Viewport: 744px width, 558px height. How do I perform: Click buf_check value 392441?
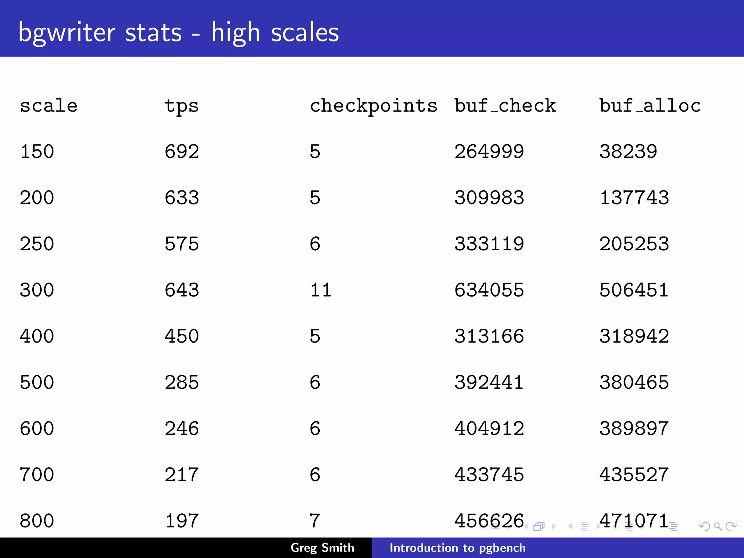[489, 382]
